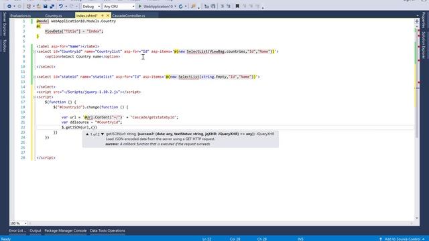Click the horizontal scrollbar of the editor
Screen dimensions: 429x241
pos(221,223)
